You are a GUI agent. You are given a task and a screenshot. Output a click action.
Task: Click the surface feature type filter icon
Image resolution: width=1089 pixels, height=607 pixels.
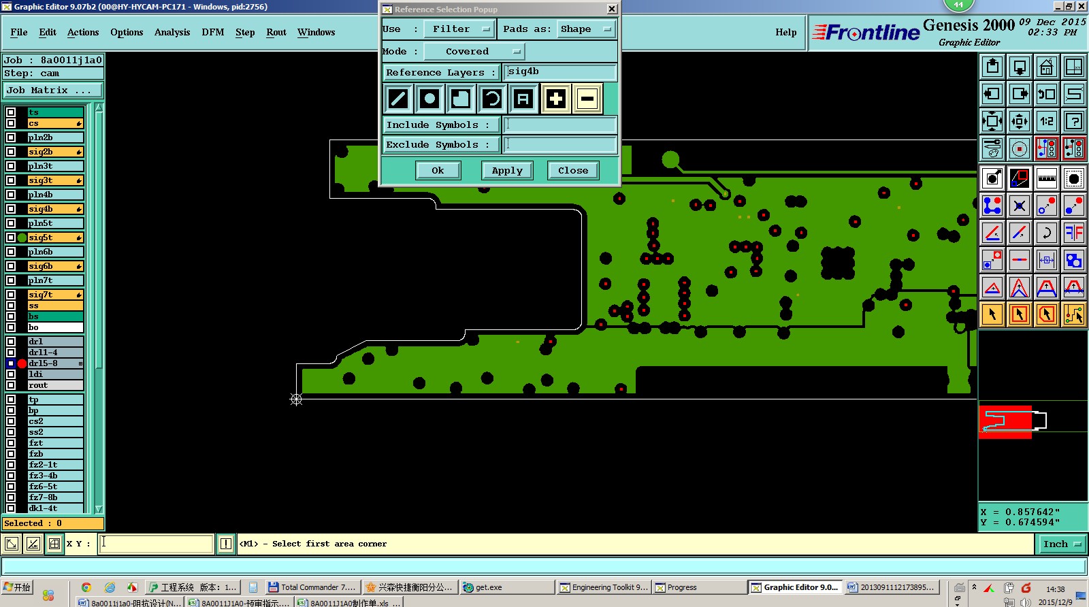pos(461,99)
